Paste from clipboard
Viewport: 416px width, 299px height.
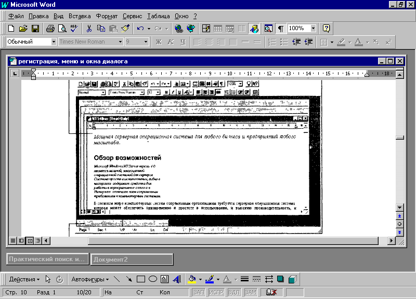(113, 29)
